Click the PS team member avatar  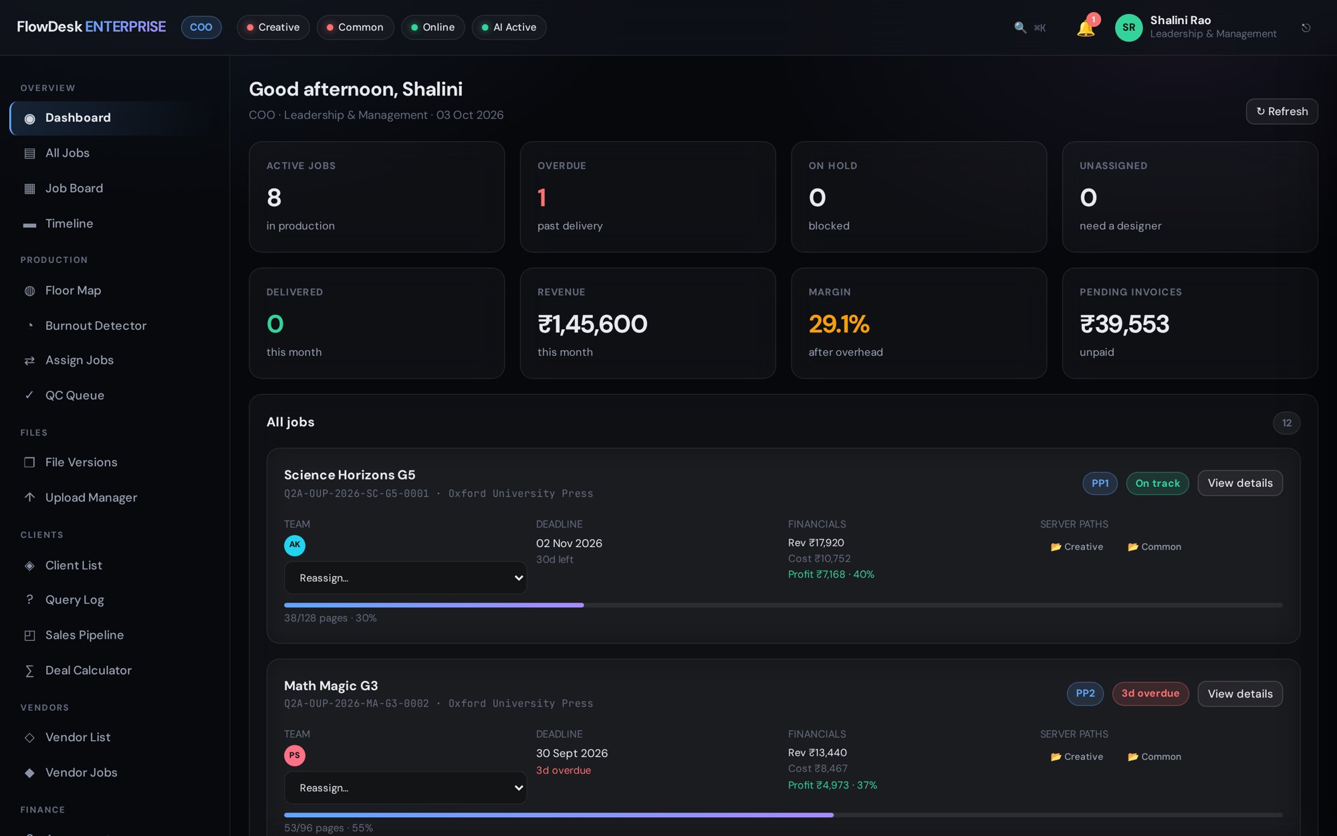[295, 755]
